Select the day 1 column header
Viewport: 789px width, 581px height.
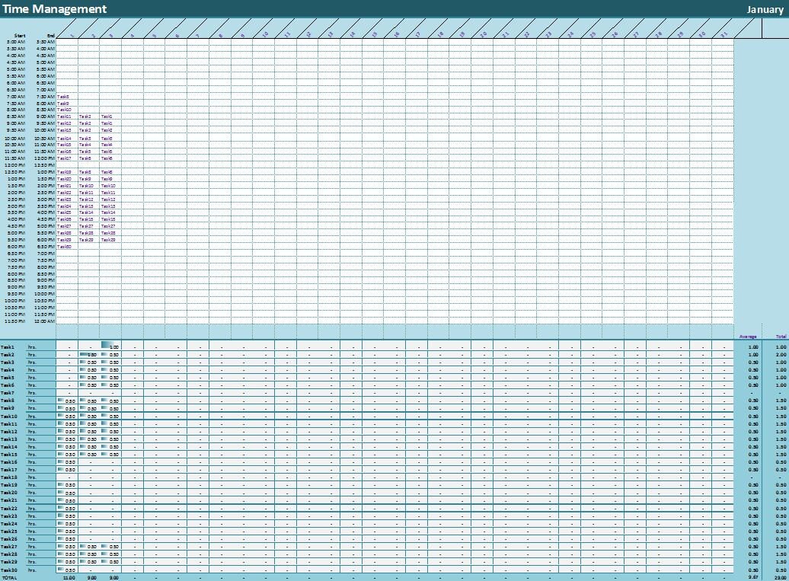click(x=71, y=32)
